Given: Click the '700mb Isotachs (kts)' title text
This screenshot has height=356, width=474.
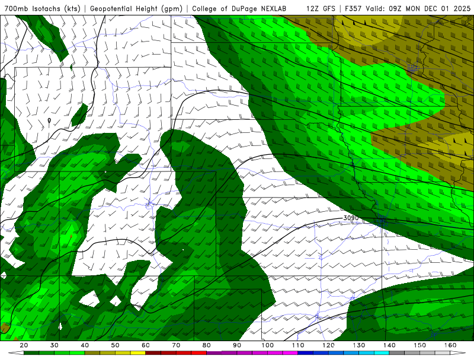Looking at the screenshot, I should (42, 8).
